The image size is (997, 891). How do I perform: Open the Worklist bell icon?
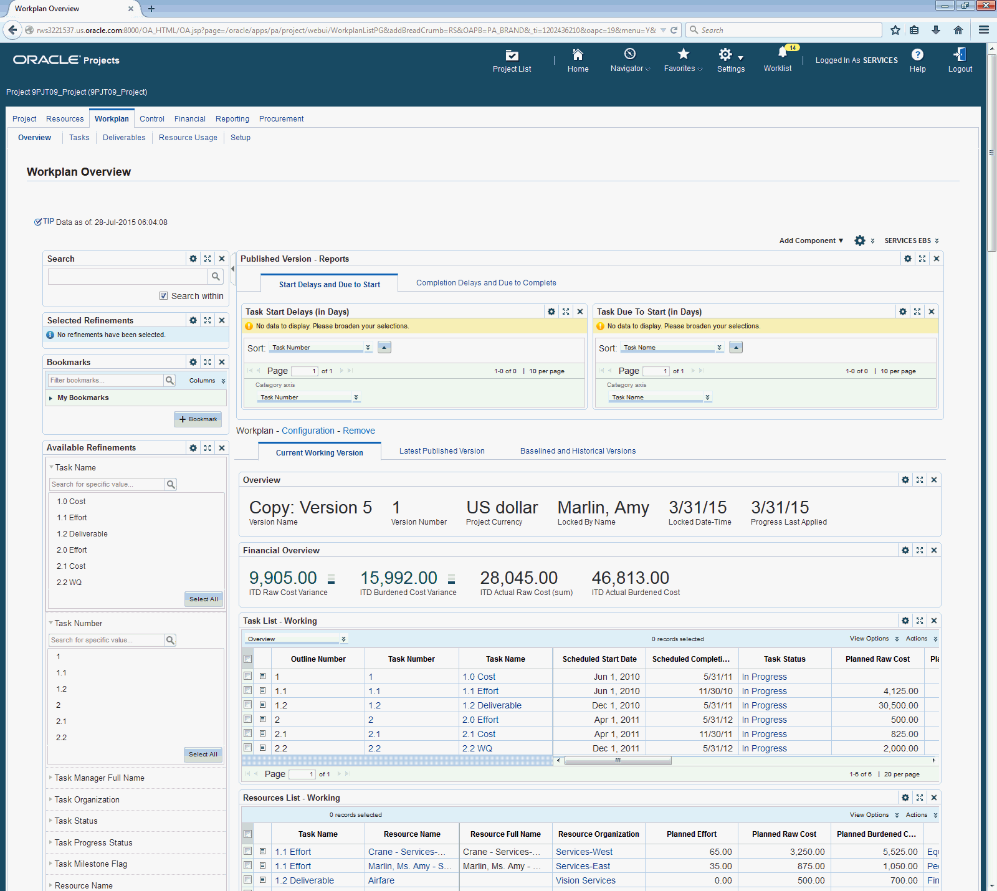click(782, 53)
